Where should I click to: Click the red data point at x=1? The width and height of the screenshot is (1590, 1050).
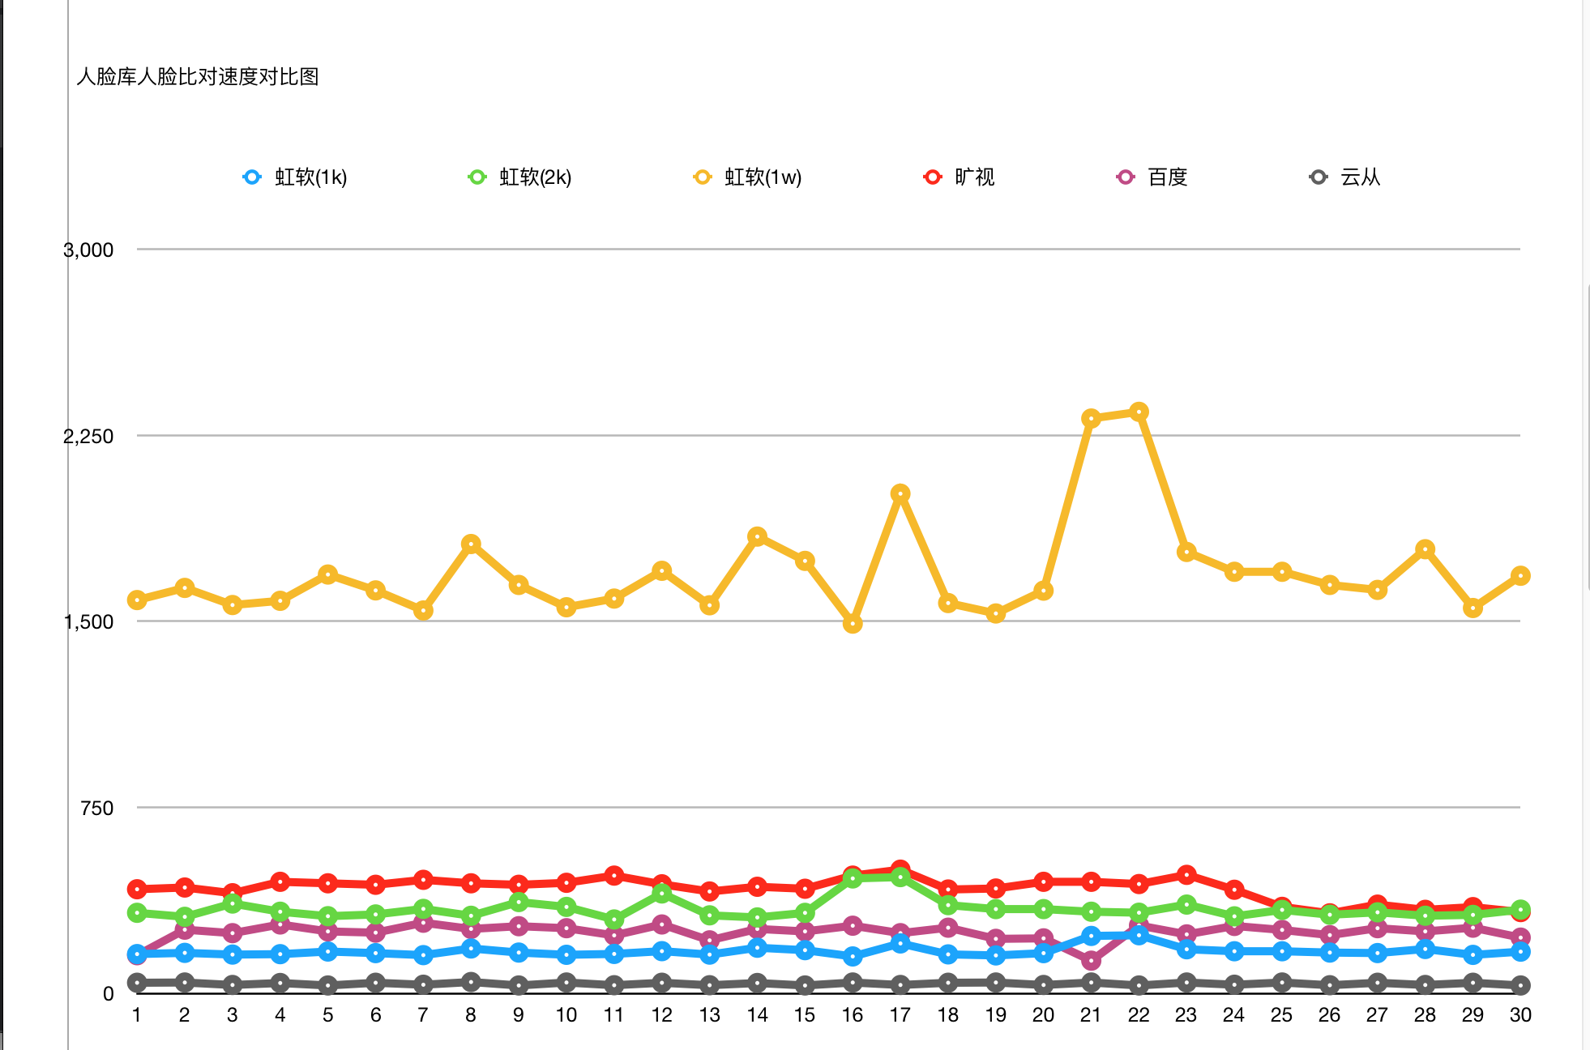[137, 889]
